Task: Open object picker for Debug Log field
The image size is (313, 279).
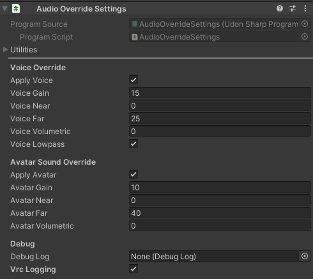Action: pos(305,256)
